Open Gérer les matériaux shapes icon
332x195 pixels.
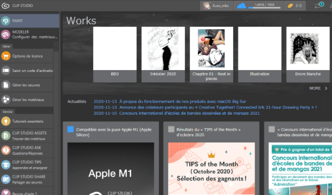(6, 99)
